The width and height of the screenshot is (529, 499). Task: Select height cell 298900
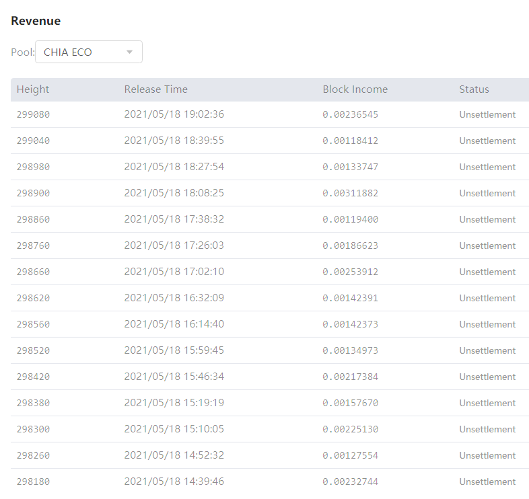pos(34,193)
